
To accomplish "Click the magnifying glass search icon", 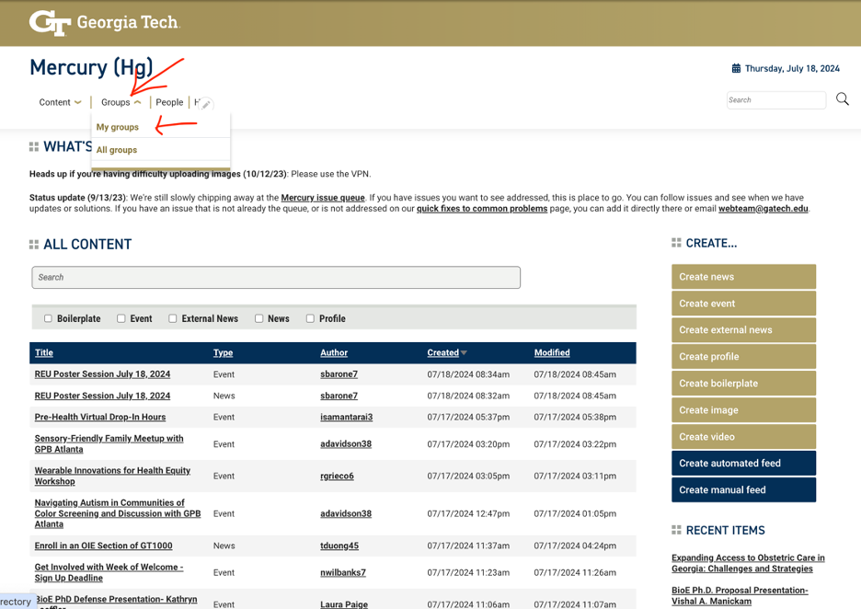I will [x=843, y=98].
